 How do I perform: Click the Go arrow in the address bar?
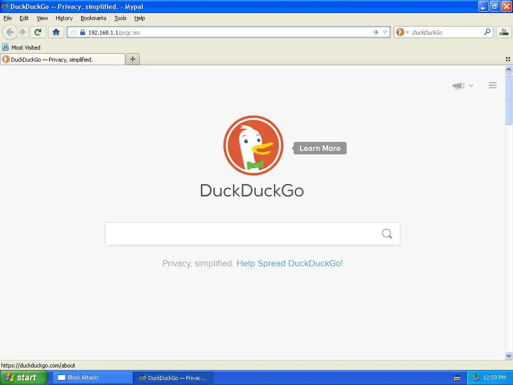(376, 32)
